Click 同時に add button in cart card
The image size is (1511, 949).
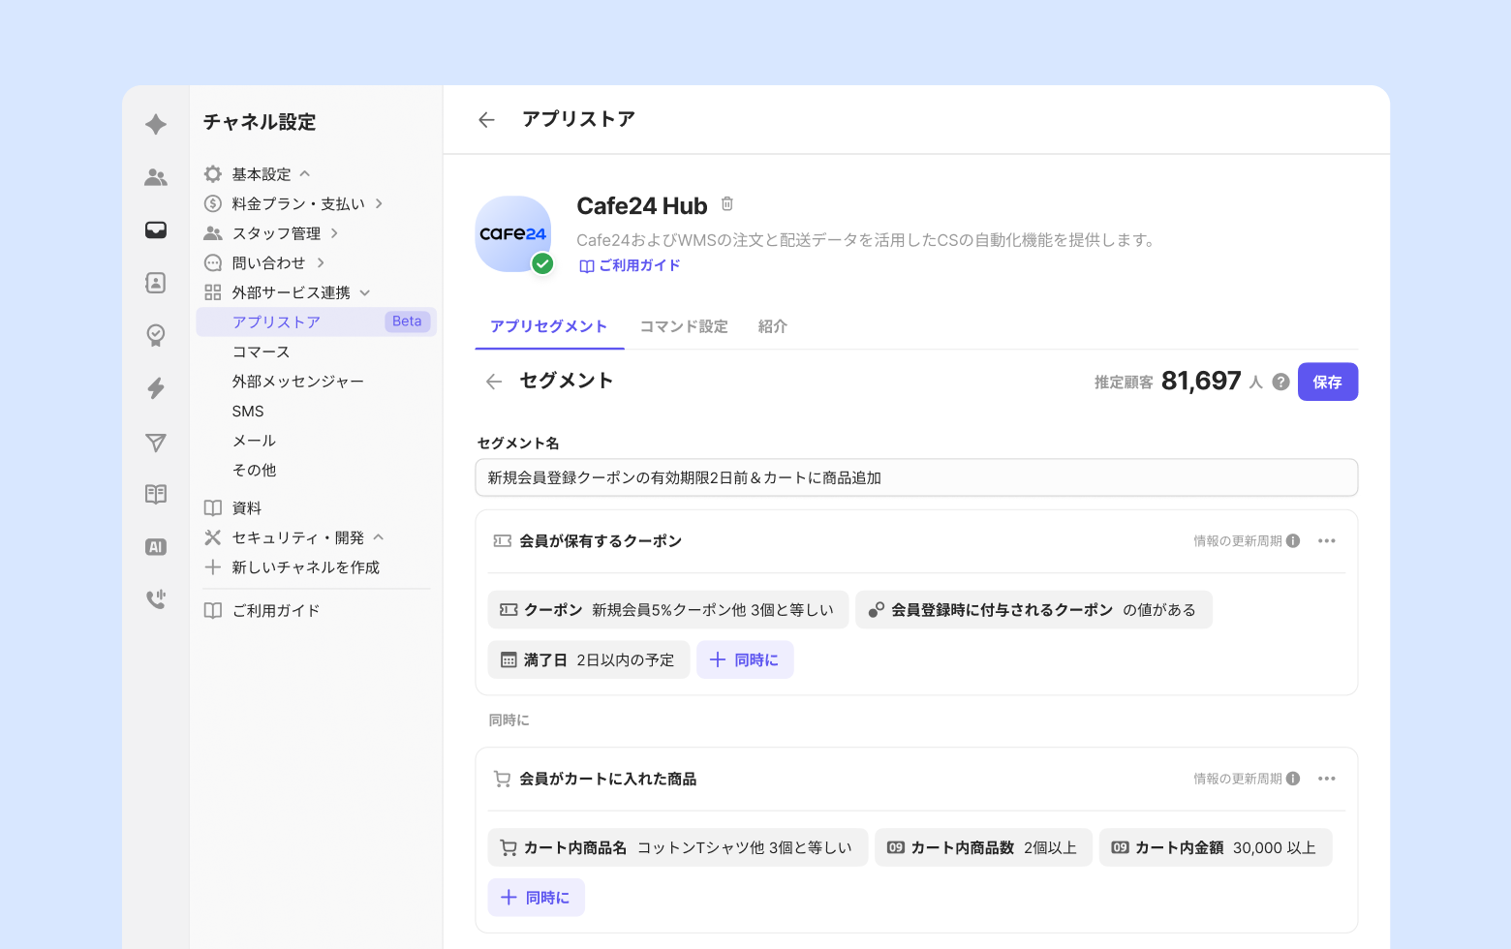[536, 899]
